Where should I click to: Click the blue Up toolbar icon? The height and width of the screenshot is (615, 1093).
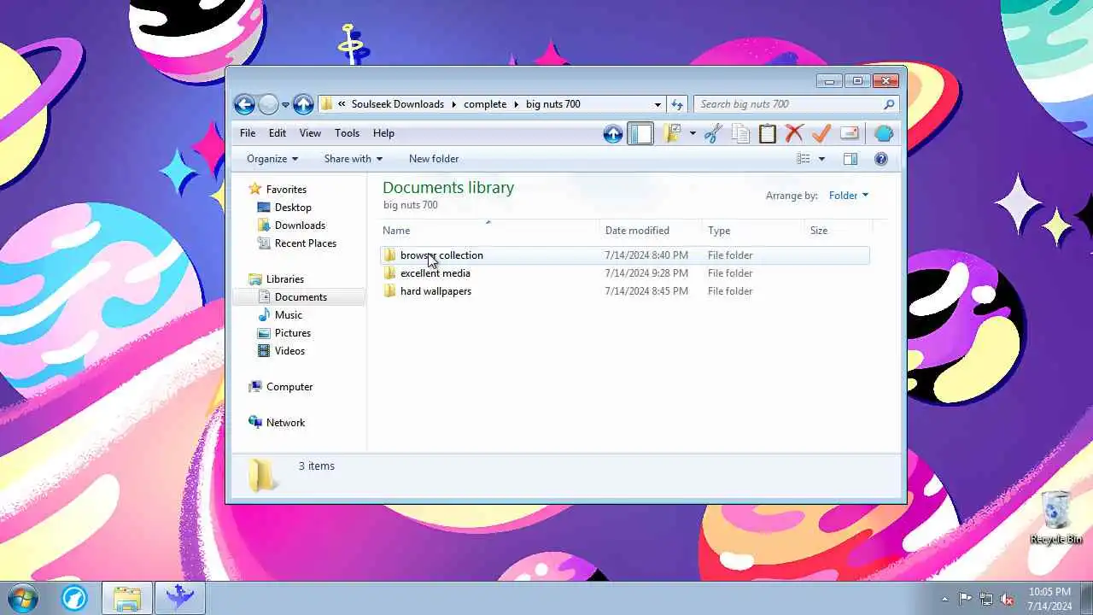pyautogui.click(x=612, y=133)
